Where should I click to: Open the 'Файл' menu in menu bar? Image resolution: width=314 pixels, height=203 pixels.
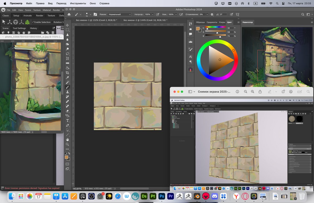(x=29, y=3)
